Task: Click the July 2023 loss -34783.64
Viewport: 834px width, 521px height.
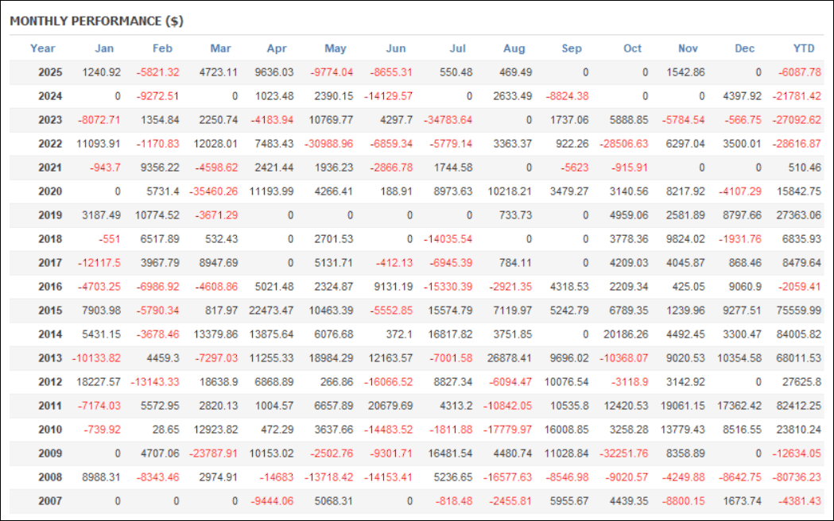Action: click(447, 120)
